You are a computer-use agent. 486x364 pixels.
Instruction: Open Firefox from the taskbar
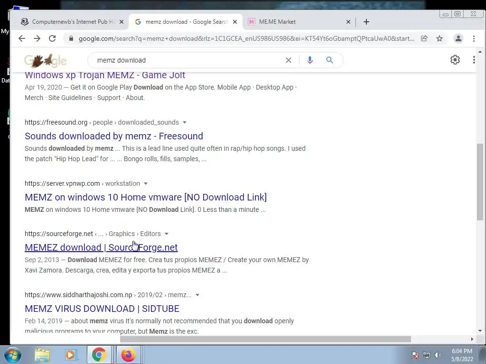point(128,355)
